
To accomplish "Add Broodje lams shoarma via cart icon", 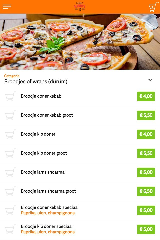I will (10, 172).
